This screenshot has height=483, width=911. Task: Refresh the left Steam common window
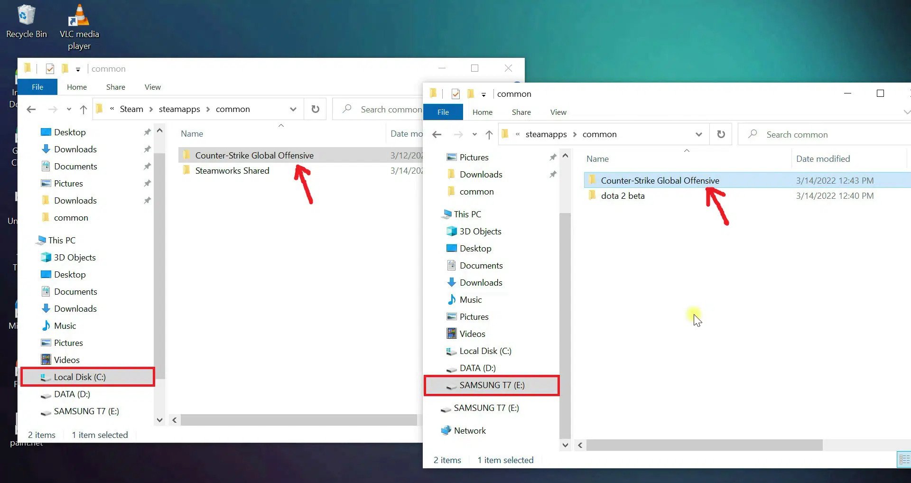[x=315, y=109]
